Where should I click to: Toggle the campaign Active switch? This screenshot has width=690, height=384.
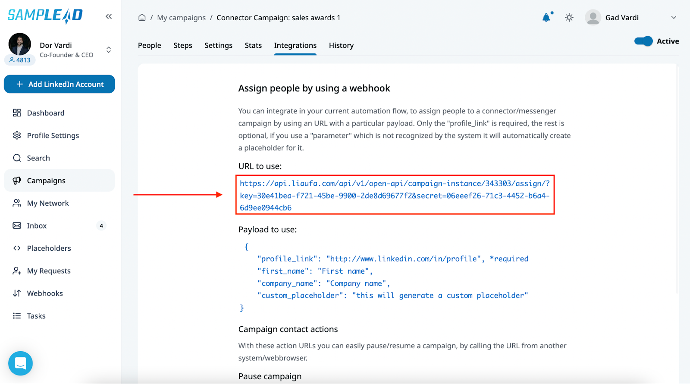click(x=643, y=41)
